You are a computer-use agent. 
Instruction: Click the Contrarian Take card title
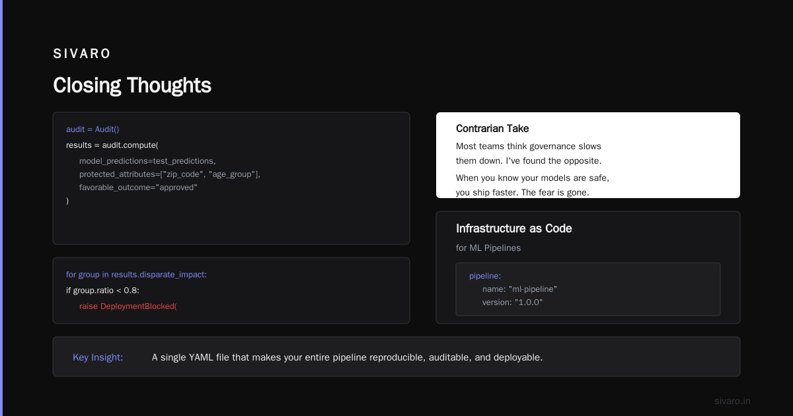coord(492,129)
